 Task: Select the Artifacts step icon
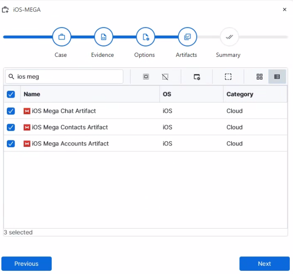click(x=187, y=37)
